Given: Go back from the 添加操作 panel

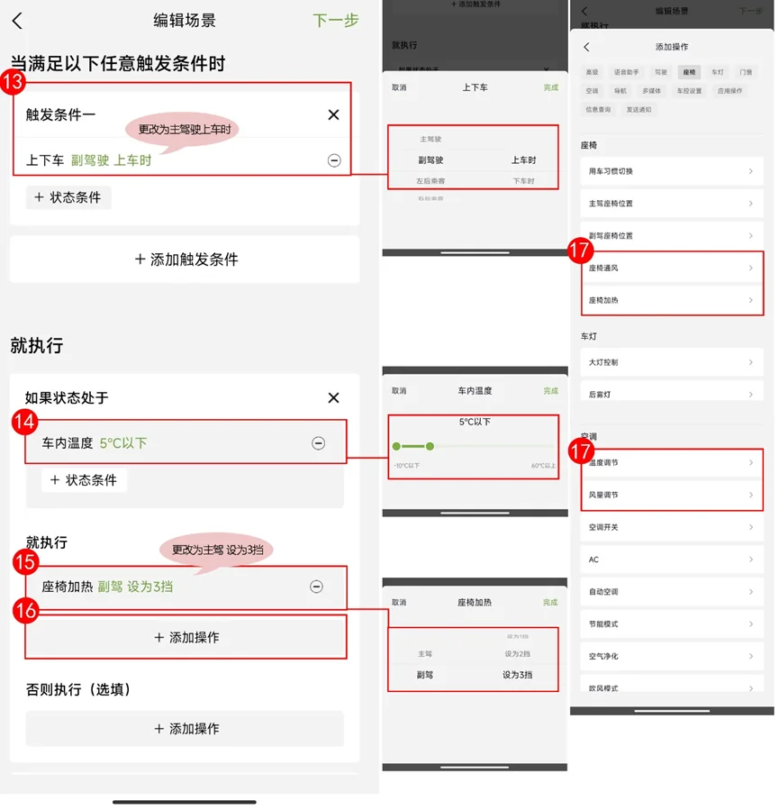Looking at the screenshot, I should (x=586, y=47).
